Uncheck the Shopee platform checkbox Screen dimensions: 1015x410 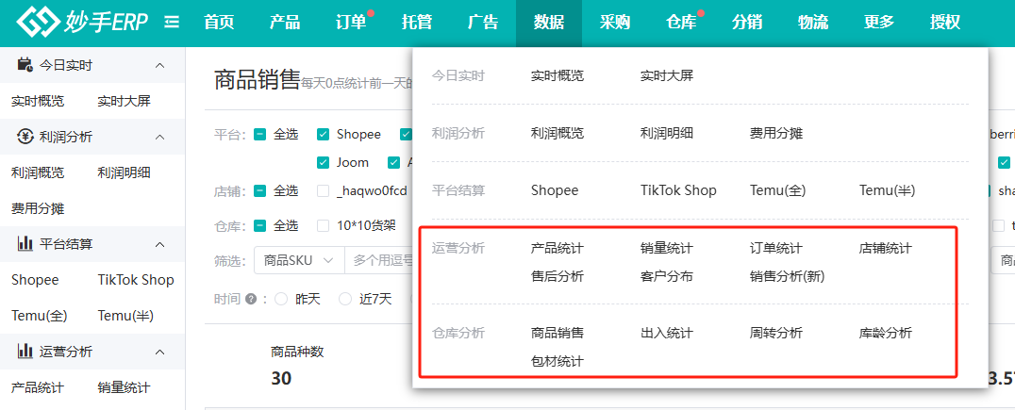323,135
